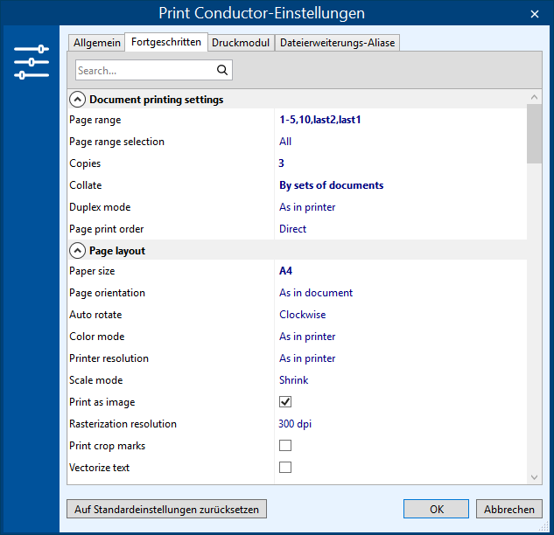
Task: Enable the Print crop marks checkbox
Action: click(285, 445)
